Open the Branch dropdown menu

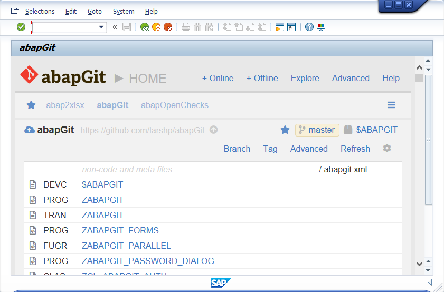(237, 149)
